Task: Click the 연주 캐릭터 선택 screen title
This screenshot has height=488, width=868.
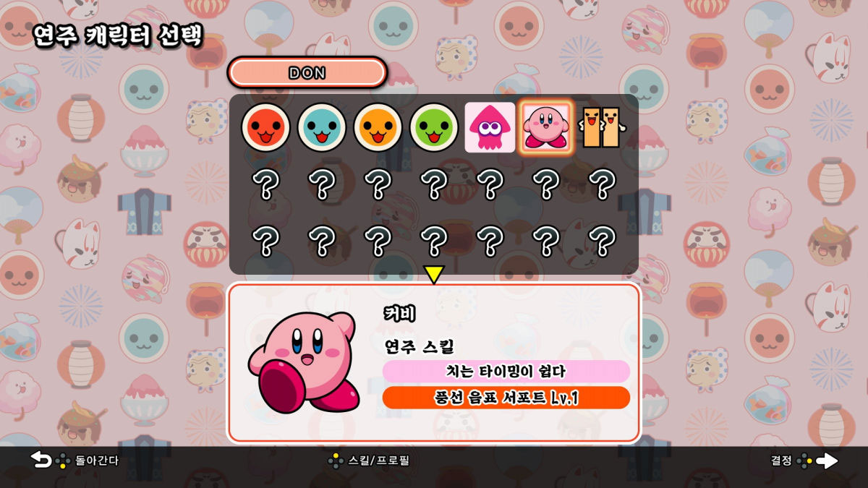Action: (x=118, y=36)
